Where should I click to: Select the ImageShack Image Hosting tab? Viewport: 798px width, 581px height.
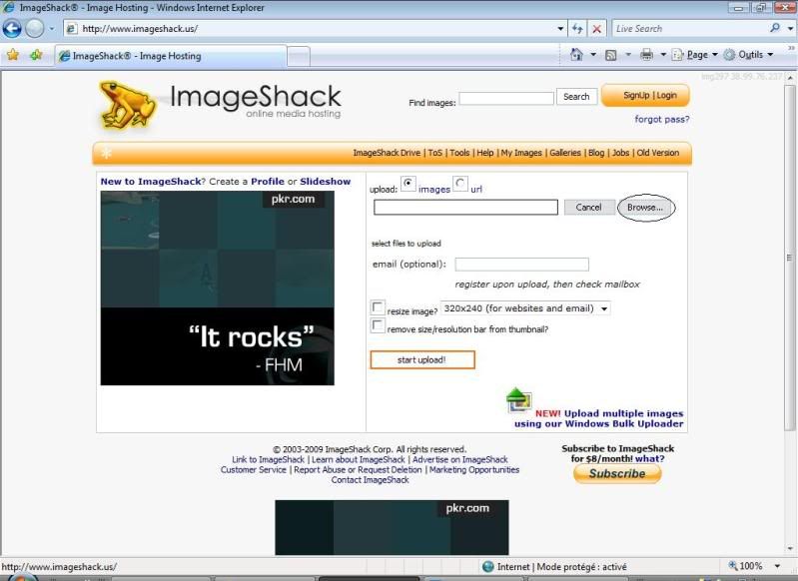tap(171, 56)
